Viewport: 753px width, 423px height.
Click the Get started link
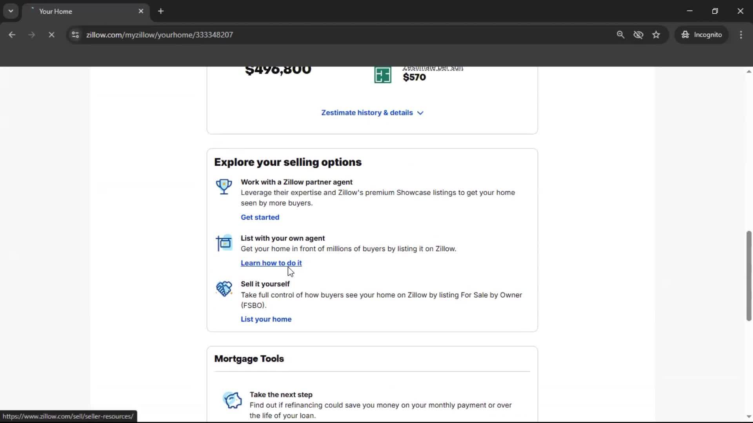(260, 217)
